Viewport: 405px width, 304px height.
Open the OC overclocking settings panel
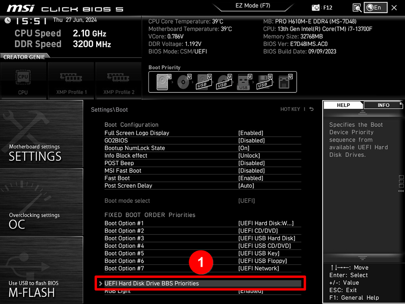pos(41,202)
